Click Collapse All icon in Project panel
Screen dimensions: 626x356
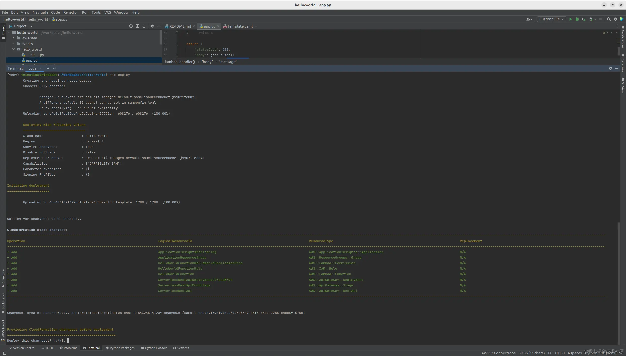(x=144, y=26)
